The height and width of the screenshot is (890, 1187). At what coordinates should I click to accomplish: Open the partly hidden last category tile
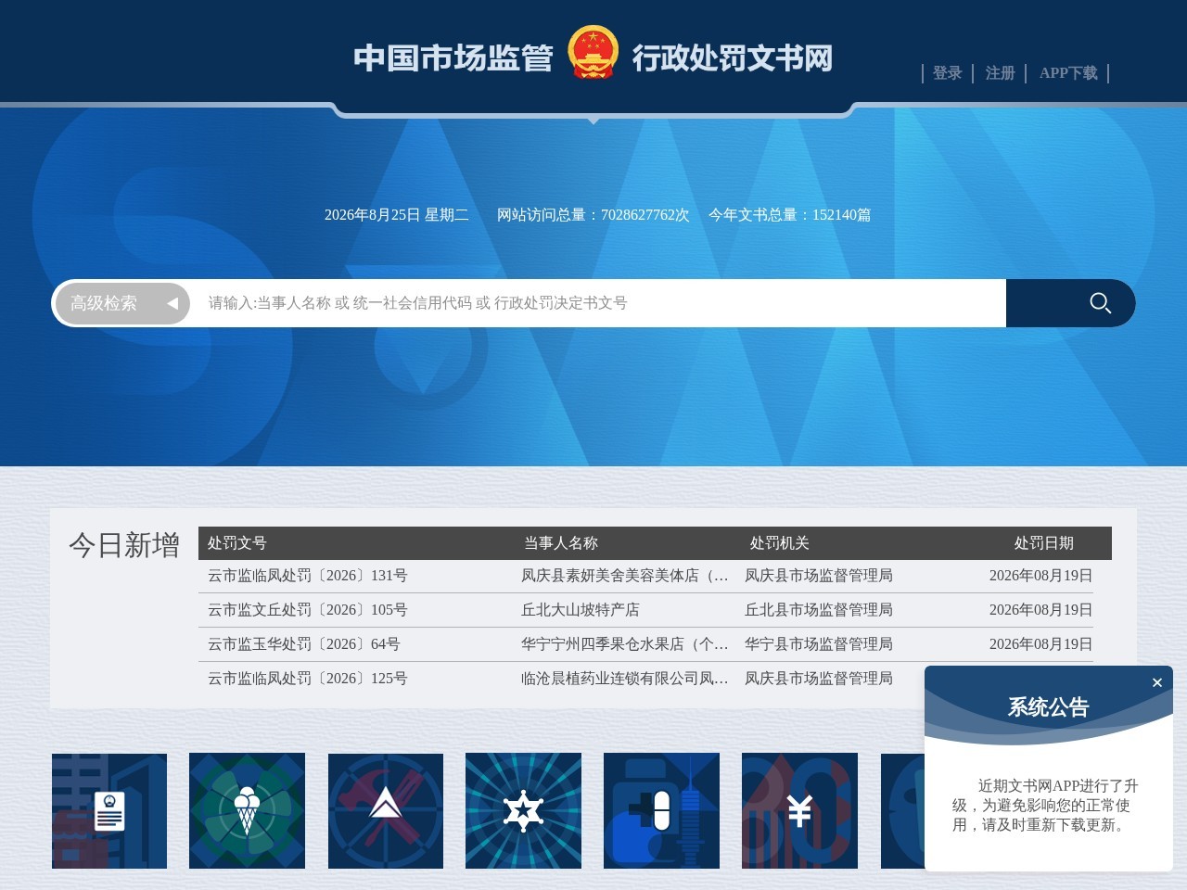pyautogui.click(x=902, y=811)
